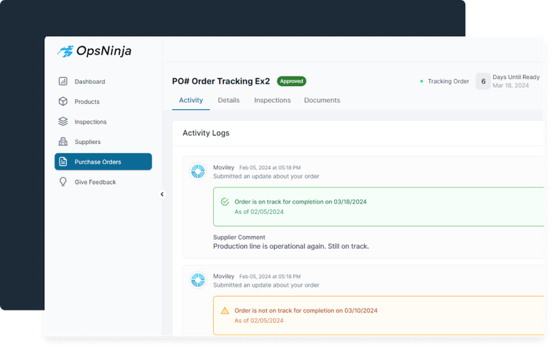Click the Approved status badge
The image size is (552, 348).
pyautogui.click(x=291, y=81)
